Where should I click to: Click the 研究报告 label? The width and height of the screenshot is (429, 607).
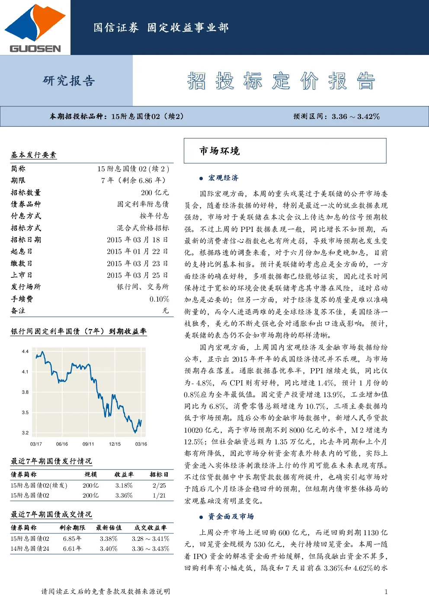(x=69, y=81)
